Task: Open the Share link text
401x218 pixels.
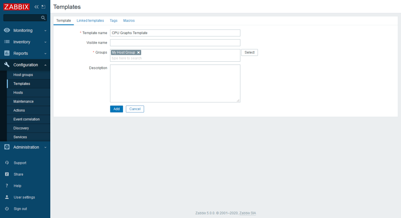Action: (18, 174)
